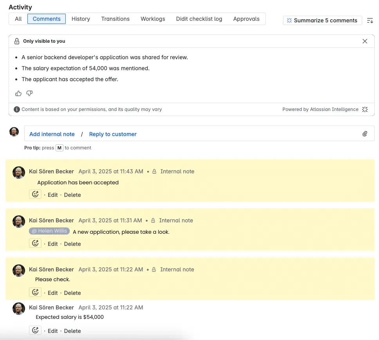Add emoji reaction to 'Please check.' comment
Screen dimensions: 379x340
(x=35, y=293)
